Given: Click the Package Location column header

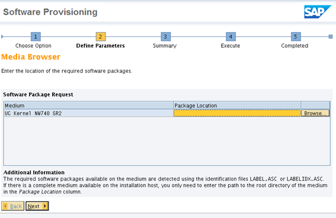Looking at the screenshot, I should (x=237, y=105).
